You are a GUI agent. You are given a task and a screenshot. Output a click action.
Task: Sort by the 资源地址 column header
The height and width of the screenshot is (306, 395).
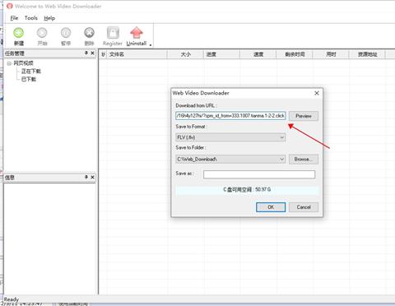(x=367, y=54)
